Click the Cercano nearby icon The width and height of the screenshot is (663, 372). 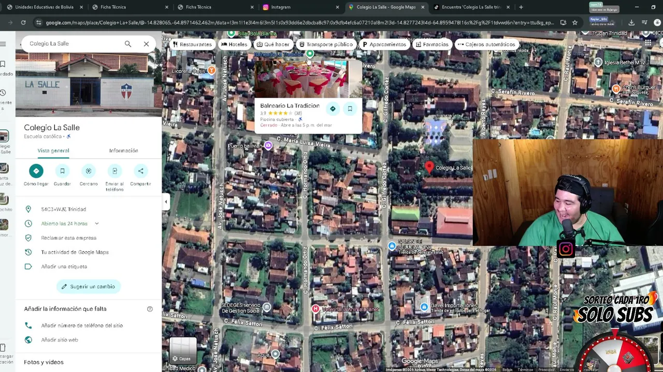[89, 171]
